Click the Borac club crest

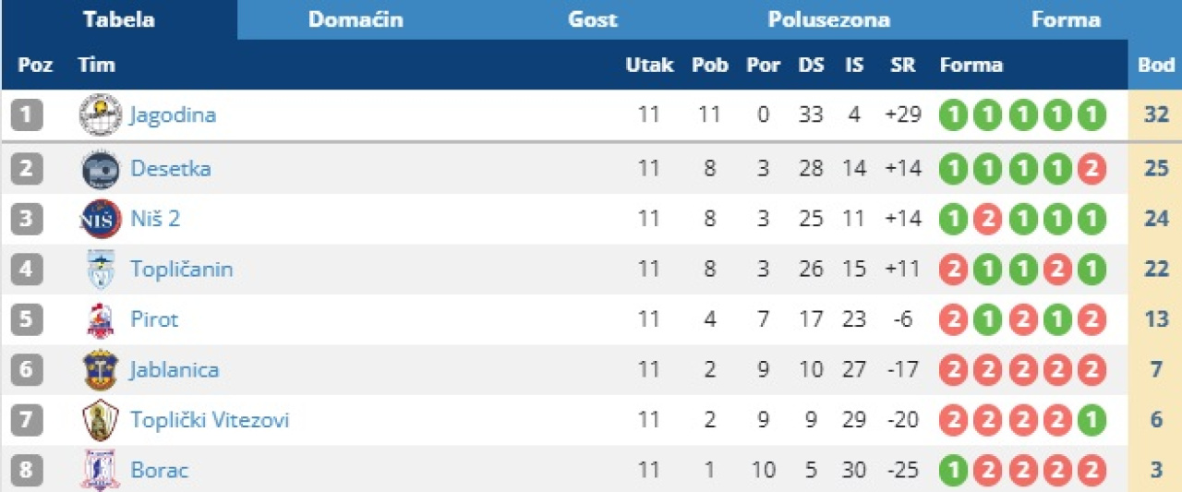pos(100,470)
